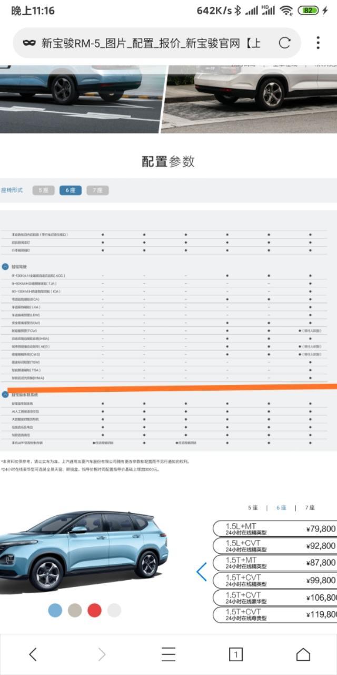
Task: Open the browser hamburger menu at bottom
Action: pos(168,654)
